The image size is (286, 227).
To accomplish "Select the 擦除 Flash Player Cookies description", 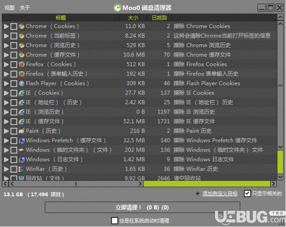I will [x=207, y=83].
